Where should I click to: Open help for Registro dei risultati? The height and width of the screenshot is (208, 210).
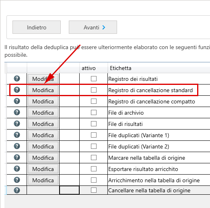pyautogui.click(x=17, y=78)
